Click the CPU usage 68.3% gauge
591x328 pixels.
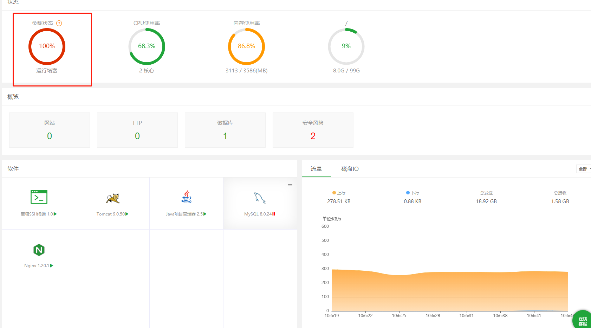[147, 46]
